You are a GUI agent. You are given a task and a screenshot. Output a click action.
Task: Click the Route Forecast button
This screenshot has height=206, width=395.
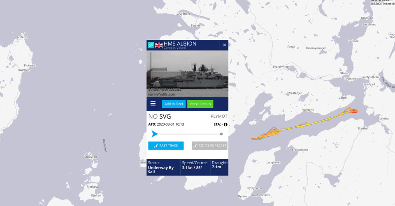tap(209, 146)
